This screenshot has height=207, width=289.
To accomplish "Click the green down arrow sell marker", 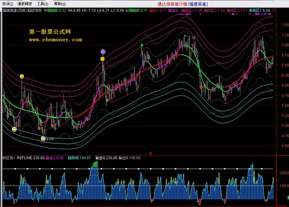I will pyautogui.click(x=142, y=45).
